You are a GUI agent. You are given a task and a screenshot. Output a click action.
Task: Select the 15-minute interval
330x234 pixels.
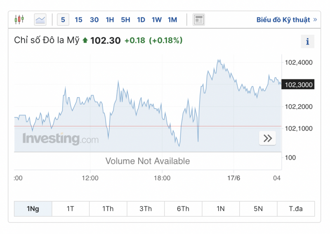coord(78,19)
